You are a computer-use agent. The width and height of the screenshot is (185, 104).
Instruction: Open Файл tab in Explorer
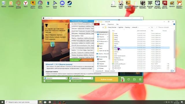pos(97,24)
